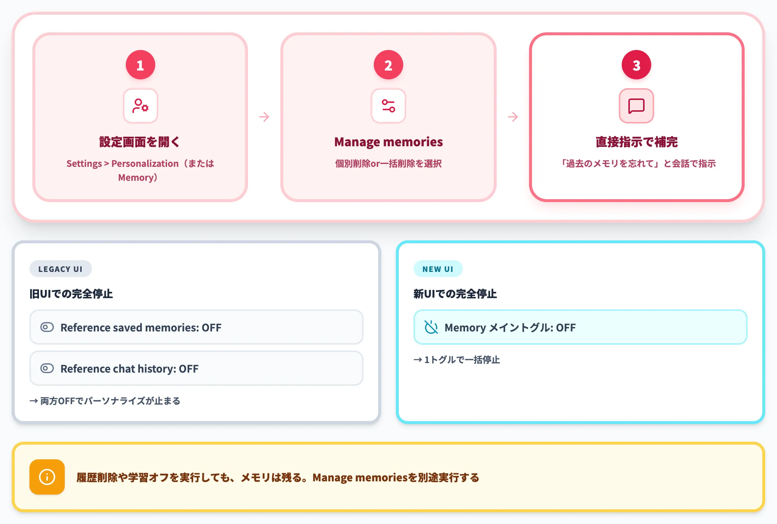Click the timer-off icon beside Memory メイントグル
The width and height of the screenshot is (777, 524).
[x=431, y=327]
